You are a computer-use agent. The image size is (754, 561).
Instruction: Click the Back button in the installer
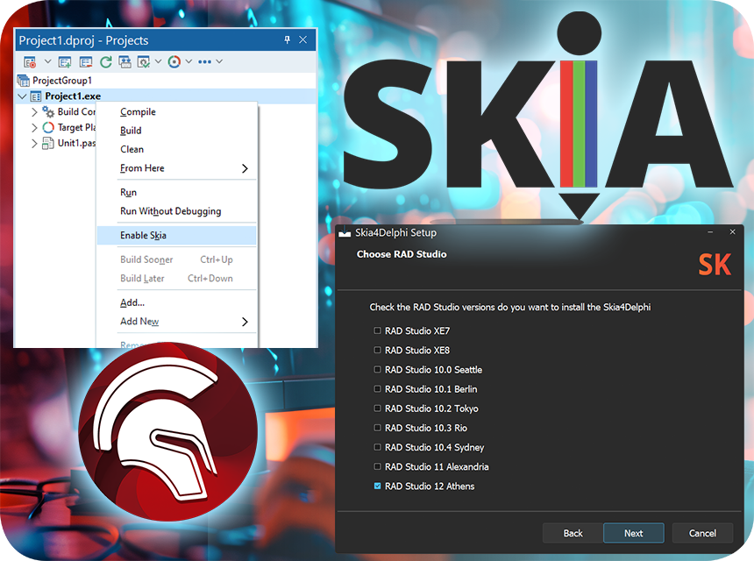click(x=572, y=533)
